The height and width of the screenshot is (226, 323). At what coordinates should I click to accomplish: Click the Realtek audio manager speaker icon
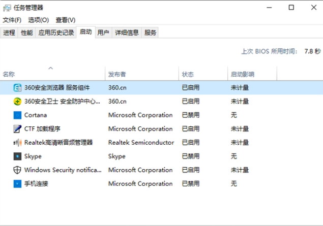17,143
